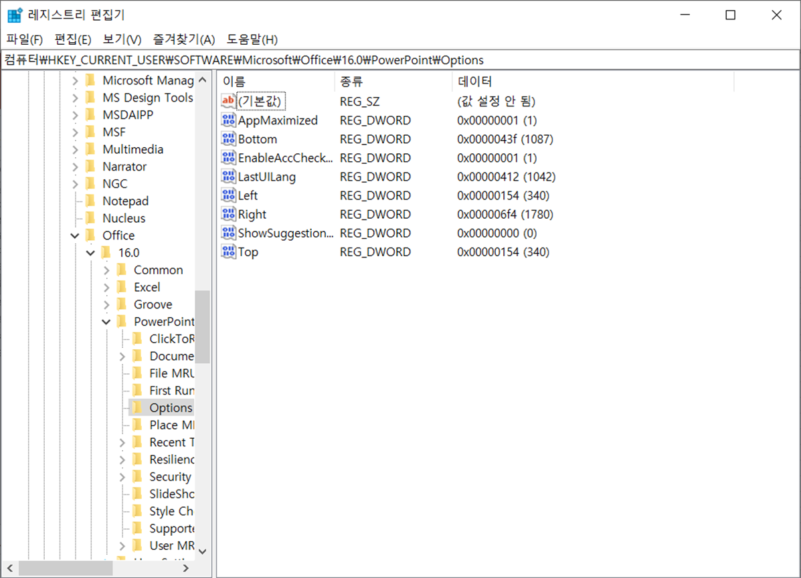
Task: Click data cell 0x00000412 (1042)
Action: point(507,177)
